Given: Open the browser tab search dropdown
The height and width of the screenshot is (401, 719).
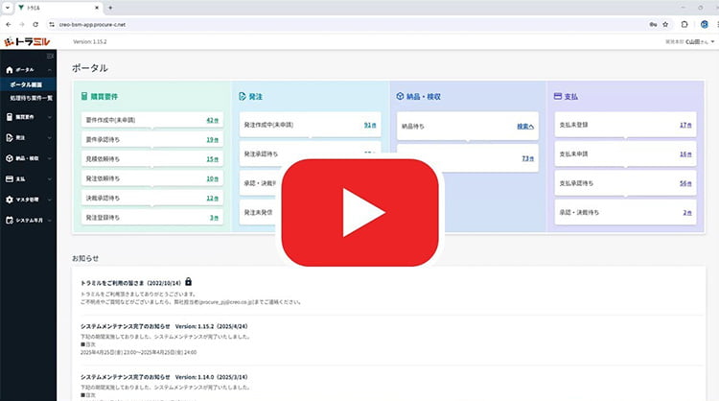Looking at the screenshot, I should coord(8,8).
